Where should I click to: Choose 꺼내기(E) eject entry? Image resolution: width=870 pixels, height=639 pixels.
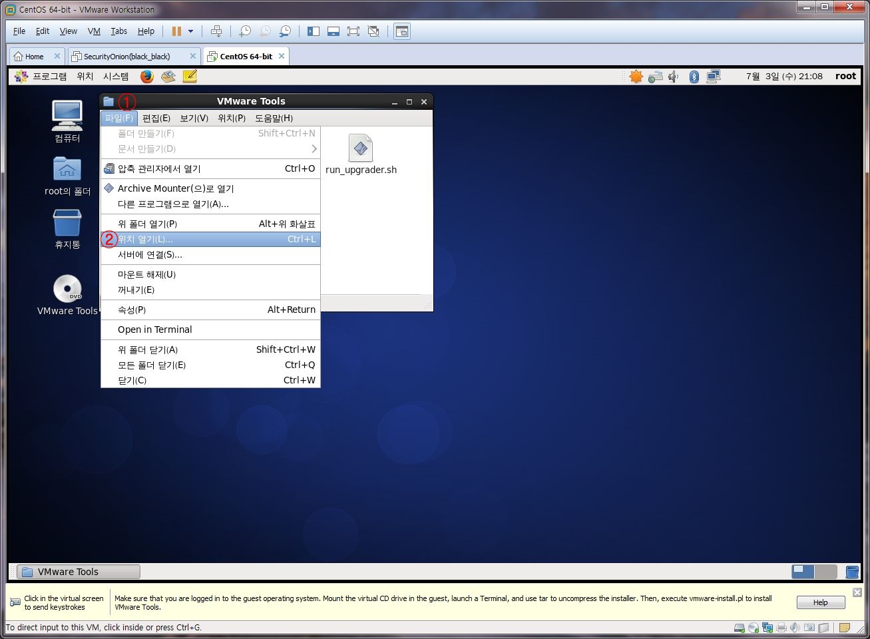[x=210, y=290]
